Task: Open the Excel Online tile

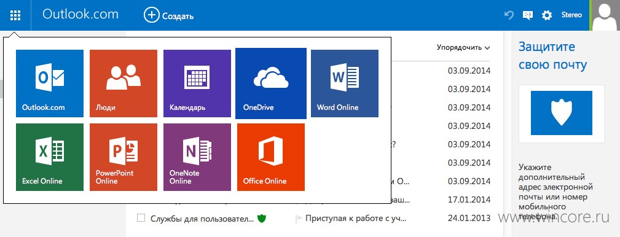Action: [x=50, y=157]
